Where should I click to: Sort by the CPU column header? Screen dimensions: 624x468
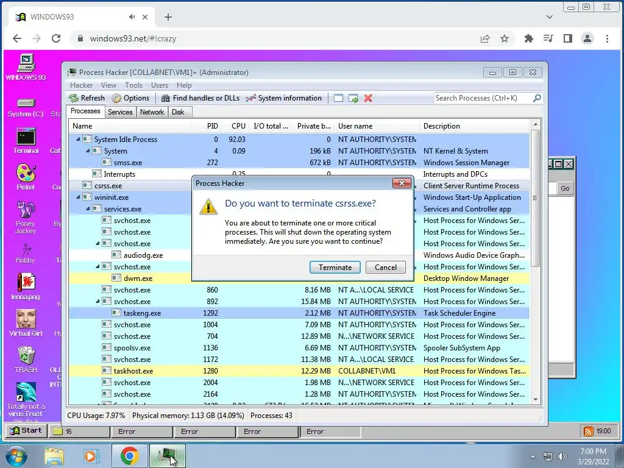pyautogui.click(x=235, y=126)
